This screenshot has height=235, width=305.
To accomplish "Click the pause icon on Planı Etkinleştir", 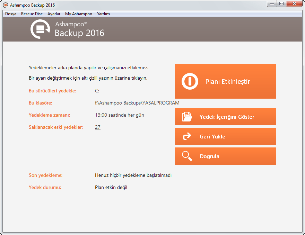I will click(190, 82).
